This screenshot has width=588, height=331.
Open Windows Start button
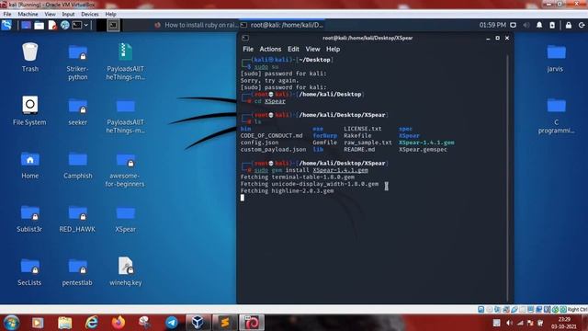coord(11,323)
